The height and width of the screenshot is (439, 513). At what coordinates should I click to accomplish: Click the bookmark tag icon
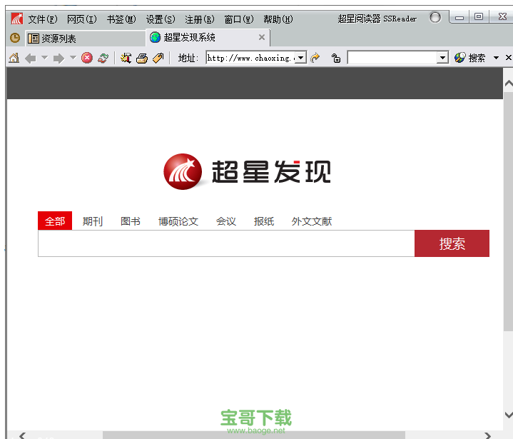[158, 58]
